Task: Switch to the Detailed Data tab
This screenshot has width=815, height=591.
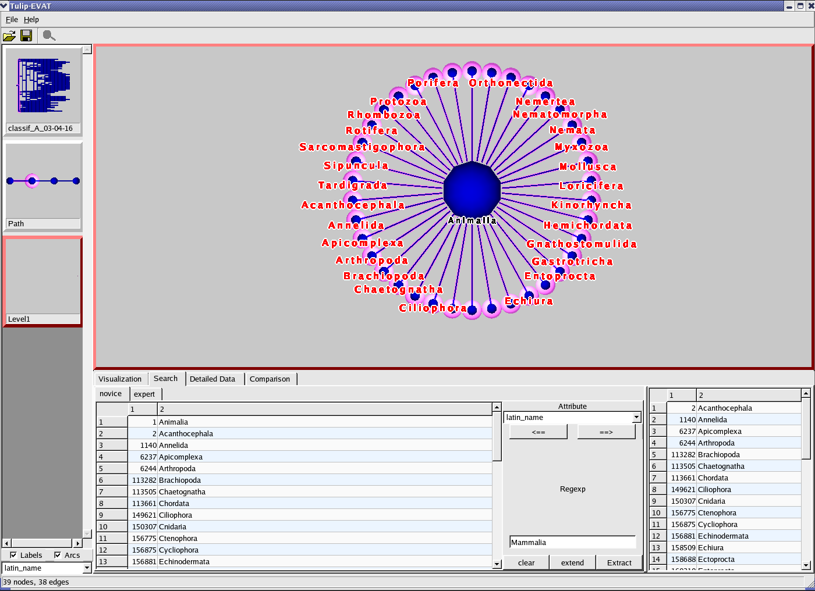Action: click(x=212, y=379)
